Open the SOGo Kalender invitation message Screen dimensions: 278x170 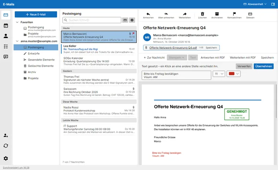(x=99, y=61)
